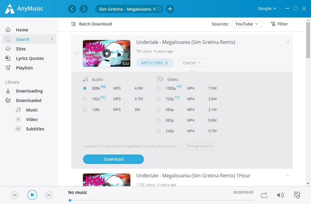Viewport: 311px width, 204px height.
Task: Open the Simple mode dropdown
Action: point(267,8)
